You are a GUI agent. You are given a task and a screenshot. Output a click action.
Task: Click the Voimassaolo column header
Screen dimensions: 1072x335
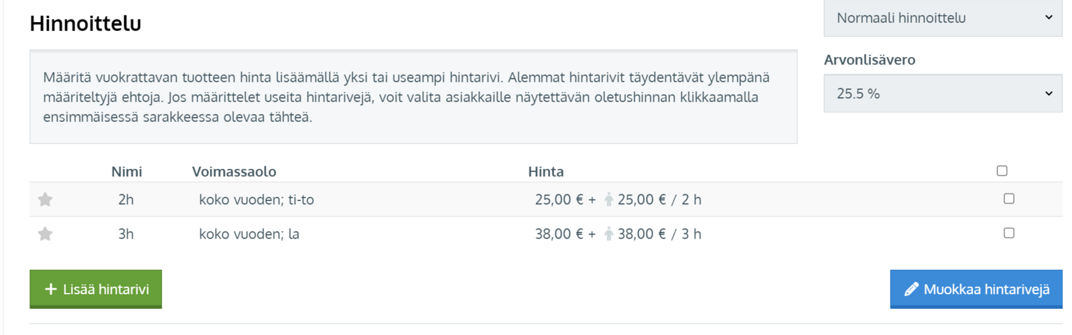(x=234, y=172)
